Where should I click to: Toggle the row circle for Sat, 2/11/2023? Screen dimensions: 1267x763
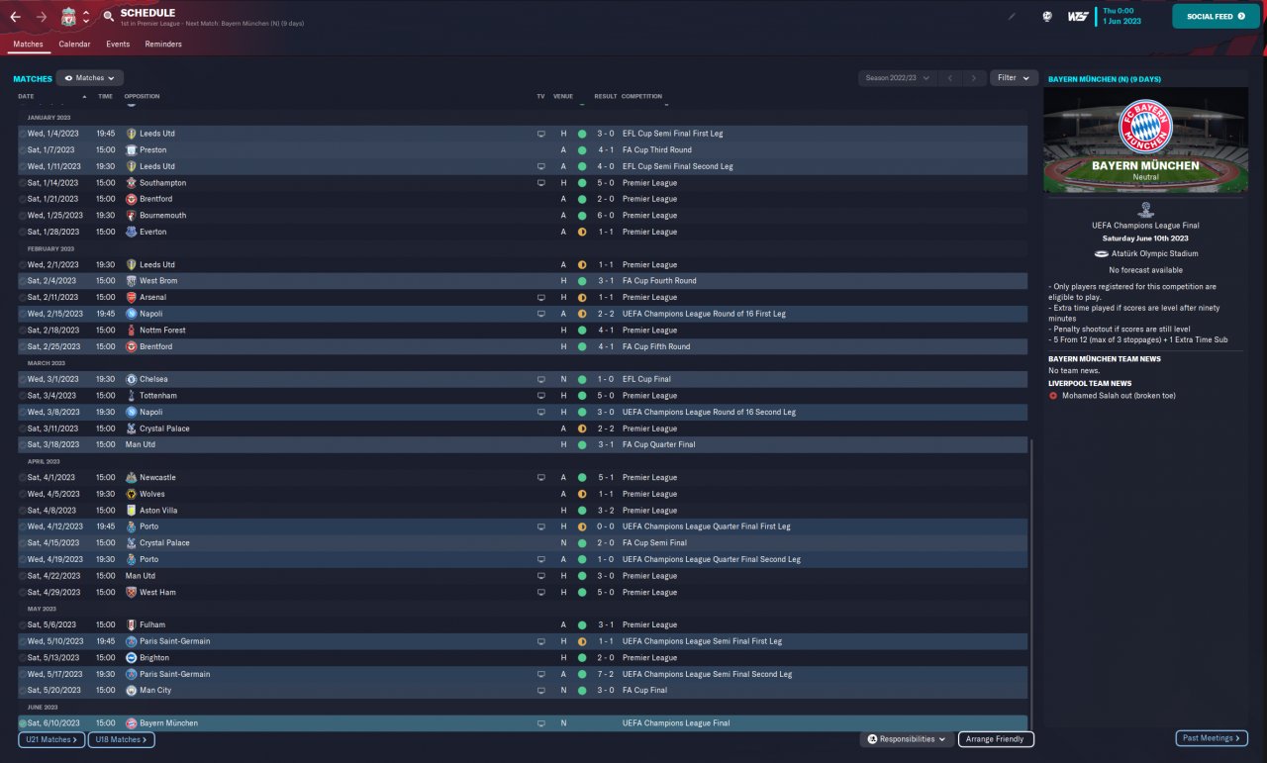[x=23, y=298]
